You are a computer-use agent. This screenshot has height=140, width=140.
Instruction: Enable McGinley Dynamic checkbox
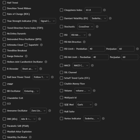point(4,34)
